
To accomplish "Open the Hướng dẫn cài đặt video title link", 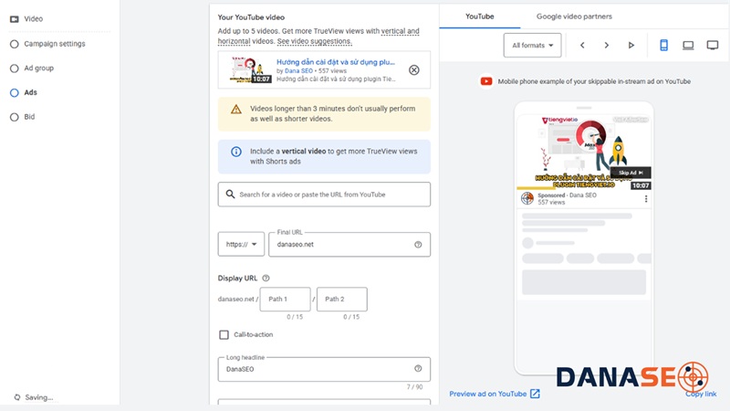I will (336, 61).
